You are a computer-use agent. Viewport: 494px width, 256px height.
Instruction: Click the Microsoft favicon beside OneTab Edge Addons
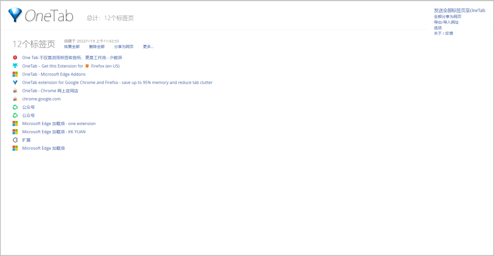coord(15,74)
